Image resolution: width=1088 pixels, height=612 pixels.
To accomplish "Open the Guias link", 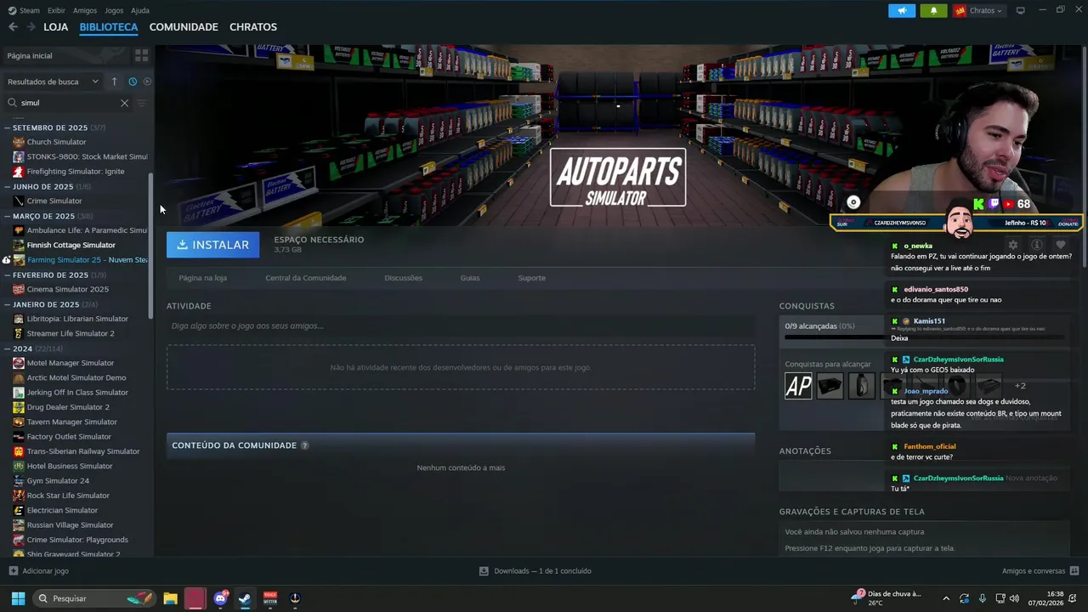I will (x=470, y=278).
